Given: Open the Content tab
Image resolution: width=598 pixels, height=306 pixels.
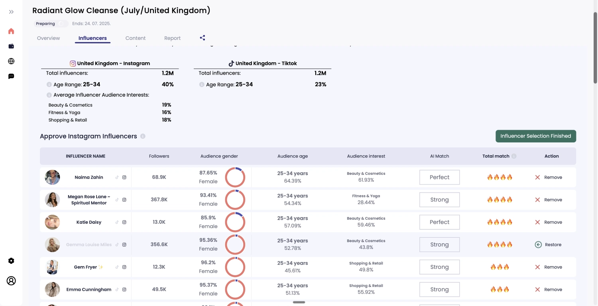Looking at the screenshot, I should point(136,38).
